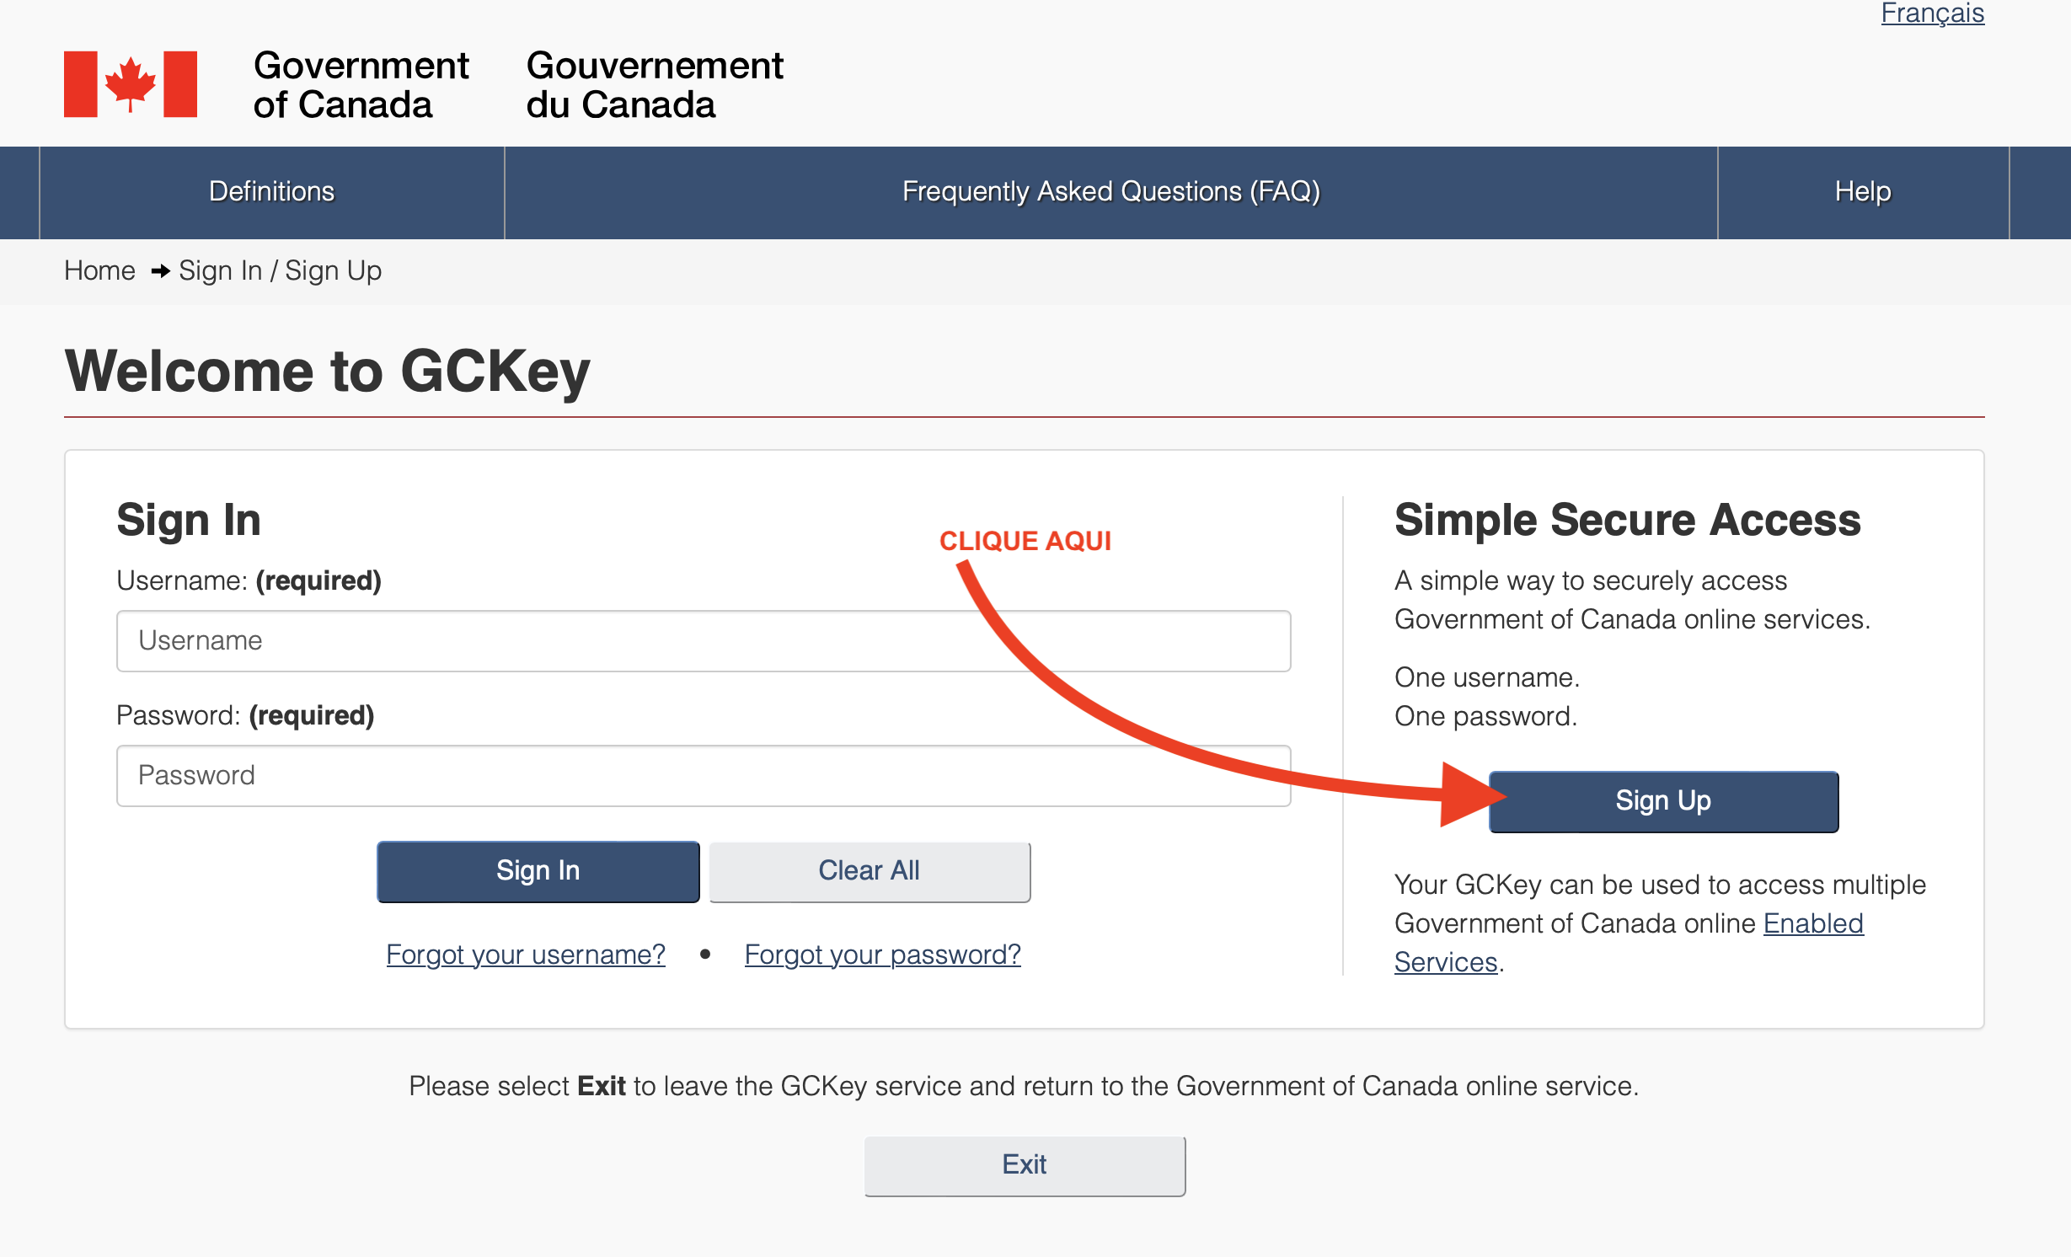The height and width of the screenshot is (1257, 2071).
Task: Click the Welcome to GCKey heading
Action: tap(328, 371)
